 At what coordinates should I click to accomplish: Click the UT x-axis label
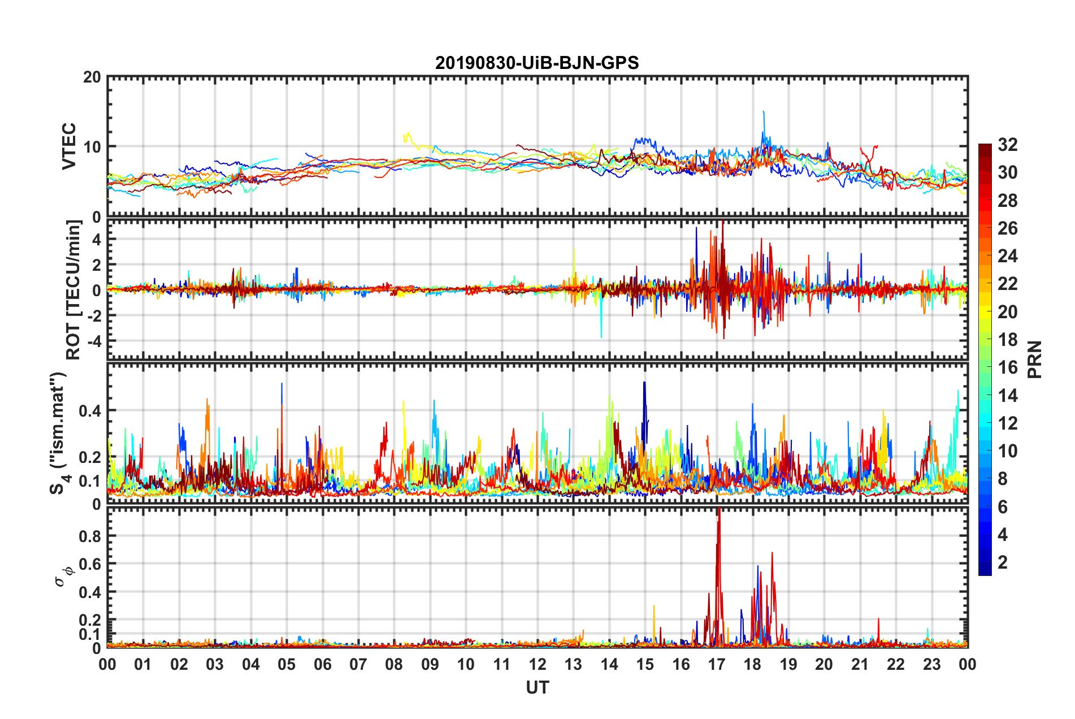click(537, 687)
